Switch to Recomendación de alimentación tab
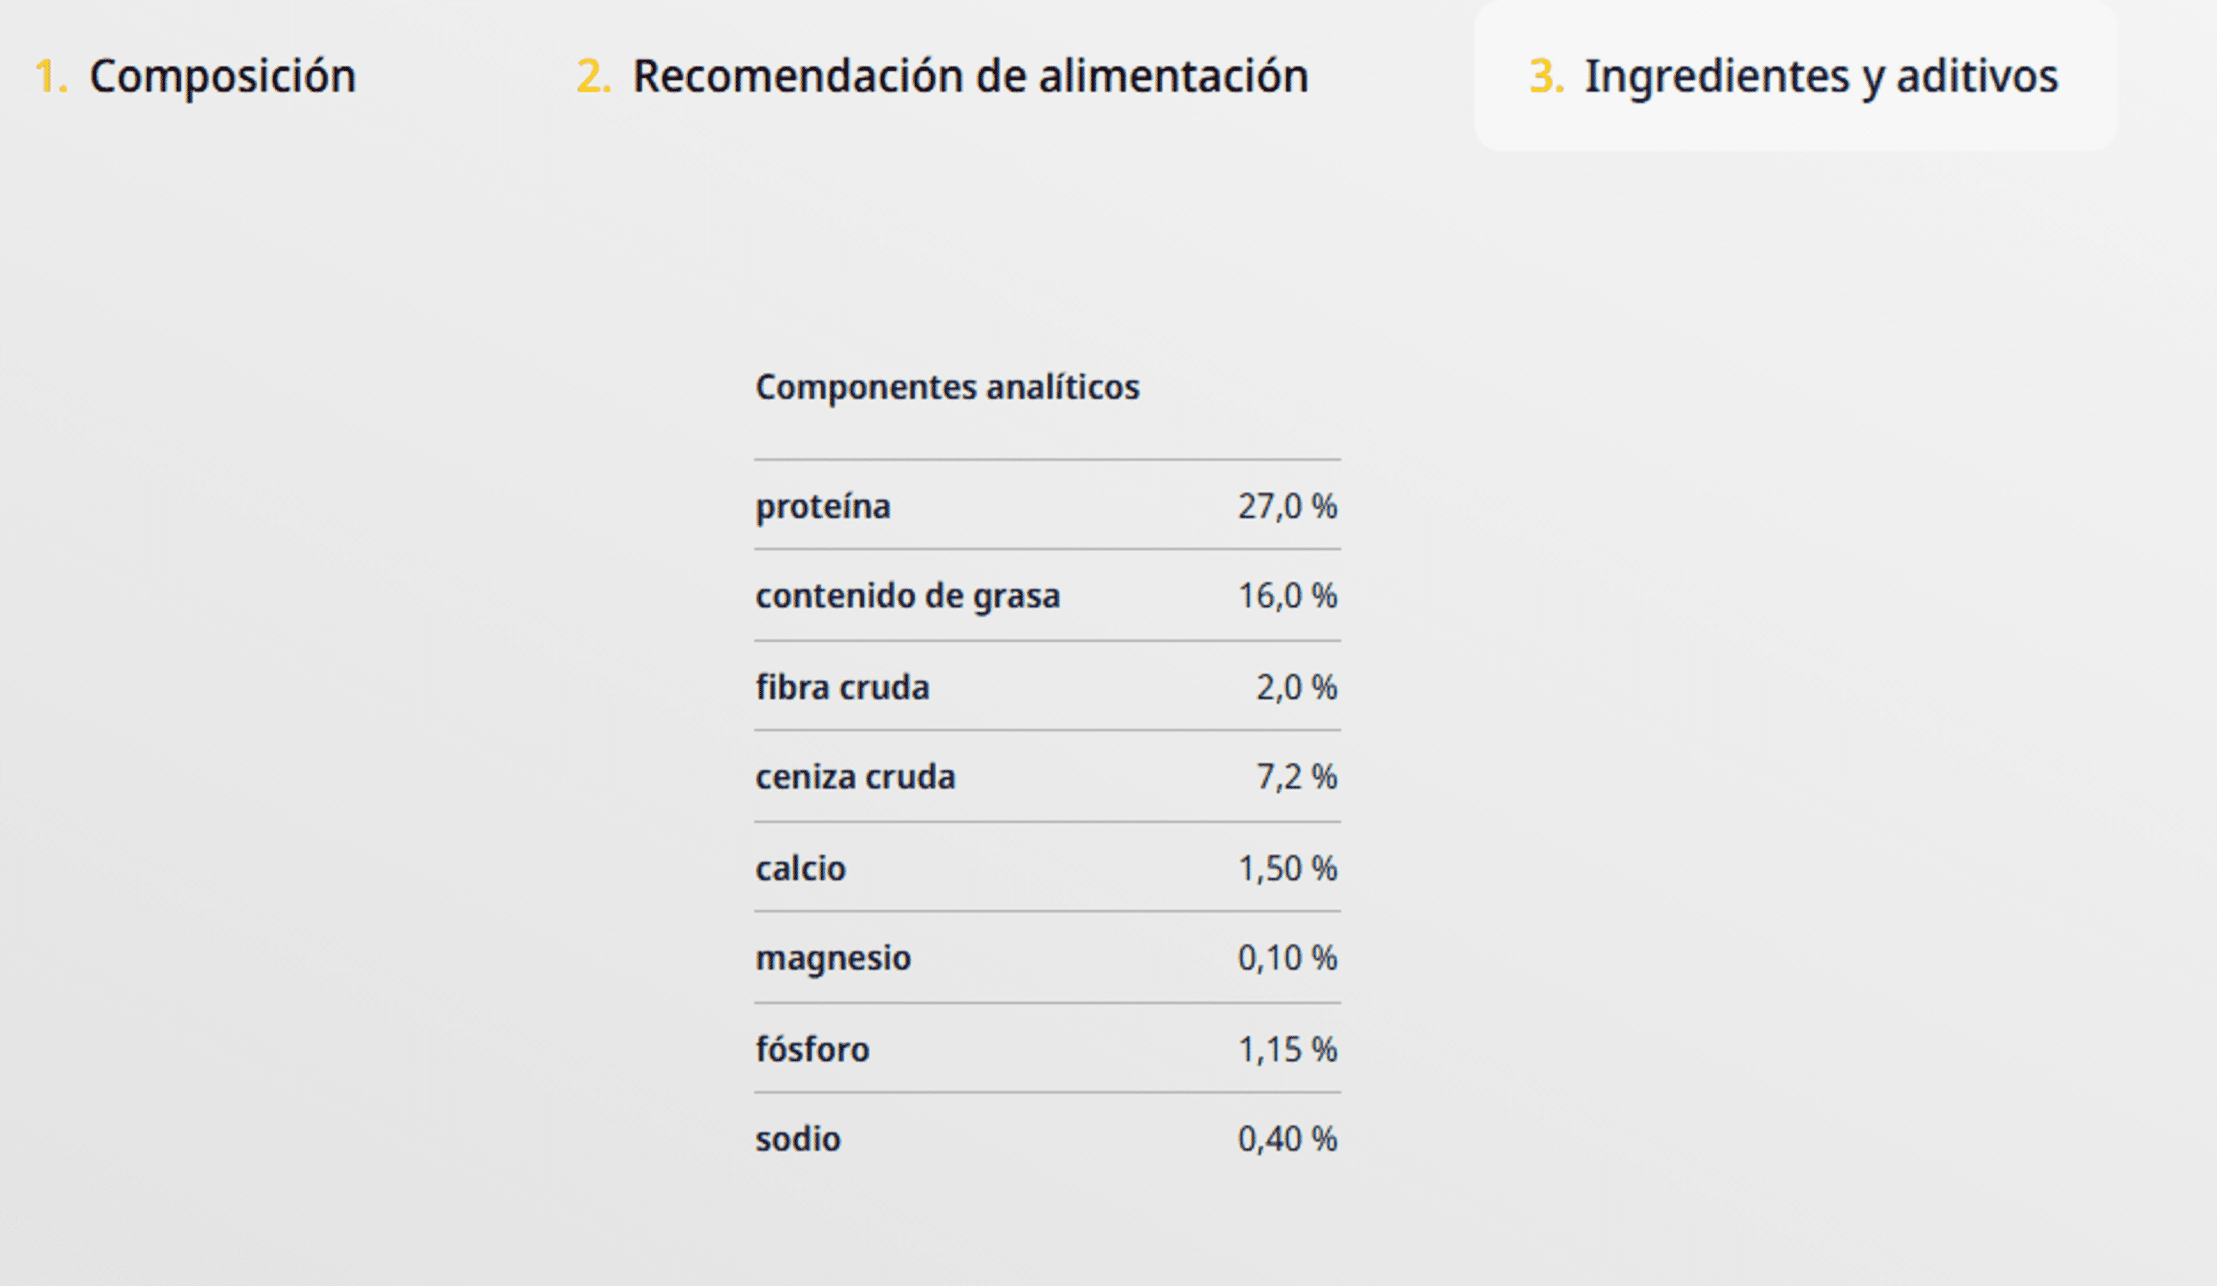Viewport: 2217px width, 1286px height. (942, 76)
